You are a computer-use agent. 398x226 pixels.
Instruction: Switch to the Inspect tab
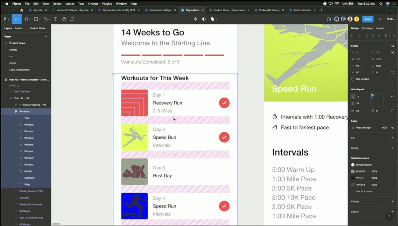(380, 28)
